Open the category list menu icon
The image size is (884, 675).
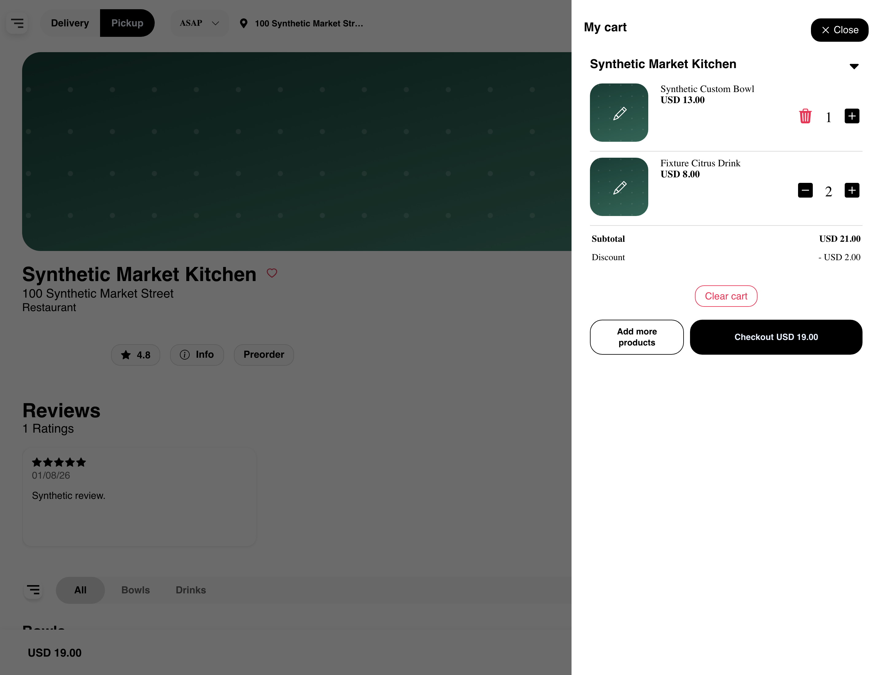tap(33, 590)
